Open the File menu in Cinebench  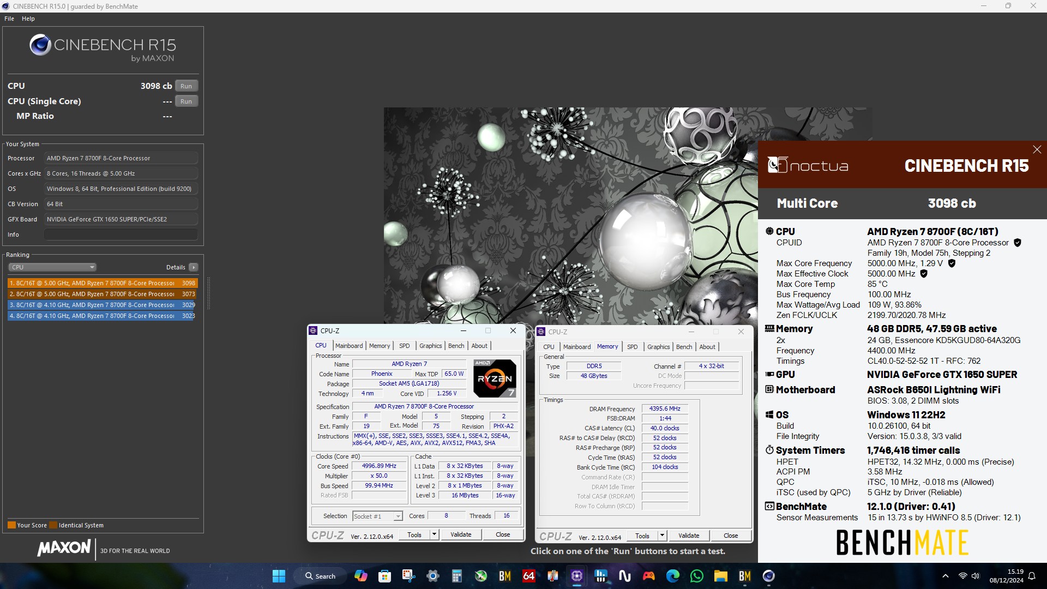click(x=9, y=19)
